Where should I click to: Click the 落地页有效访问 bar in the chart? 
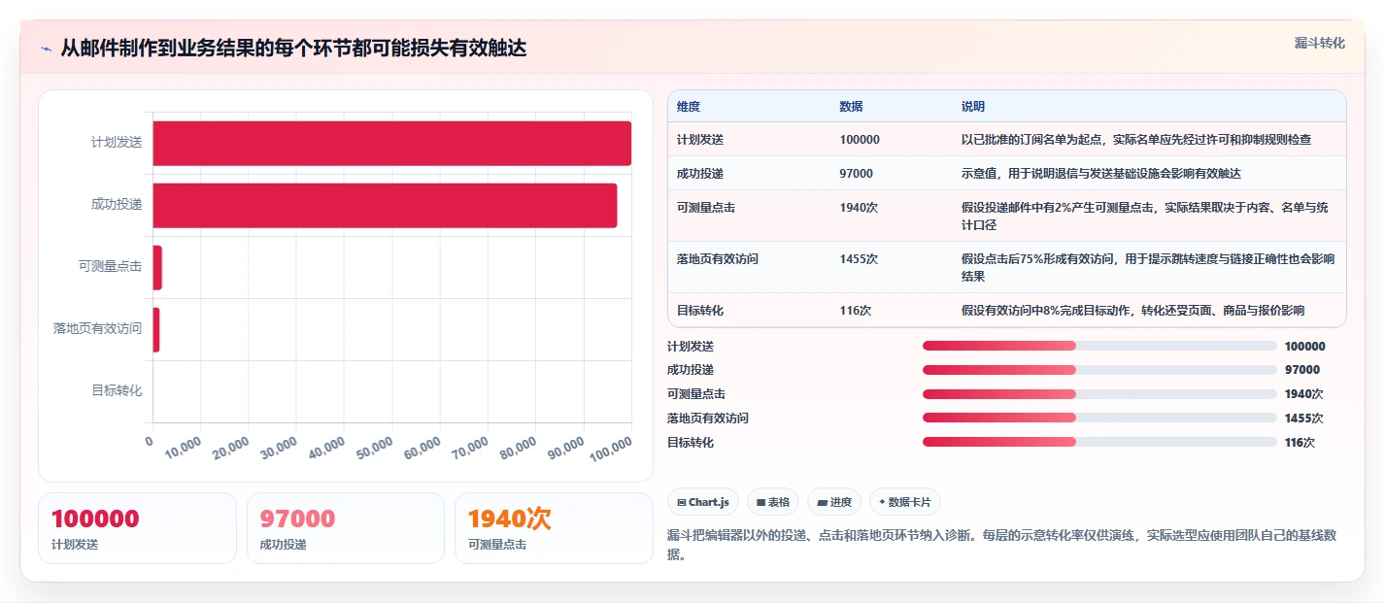[x=156, y=329]
